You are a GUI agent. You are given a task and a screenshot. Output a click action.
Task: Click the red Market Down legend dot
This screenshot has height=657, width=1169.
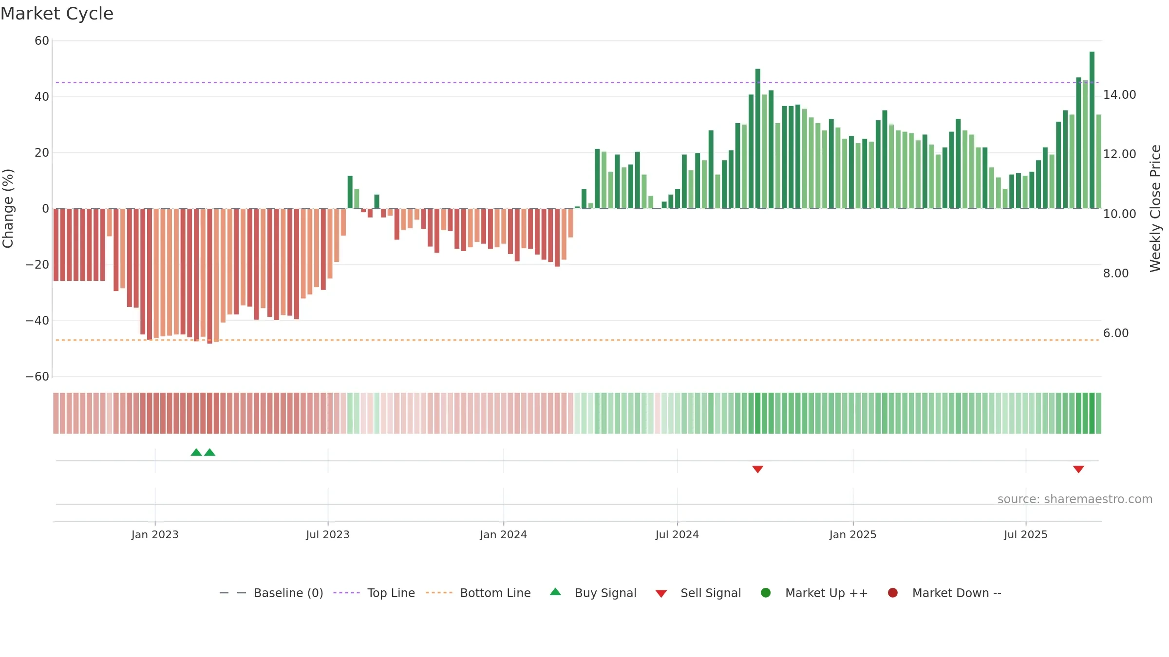pyautogui.click(x=893, y=593)
